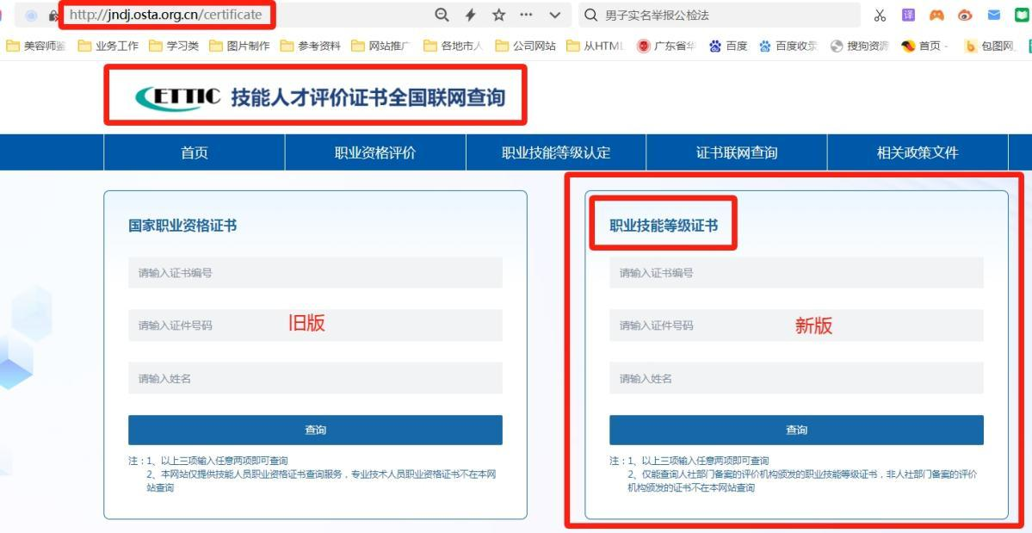1032x533 pixels.
Task: Open the 证书联网查询 navigation tab
Action: [x=737, y=152]
